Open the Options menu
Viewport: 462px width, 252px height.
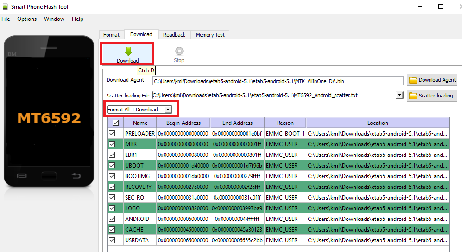pos(27,19)
